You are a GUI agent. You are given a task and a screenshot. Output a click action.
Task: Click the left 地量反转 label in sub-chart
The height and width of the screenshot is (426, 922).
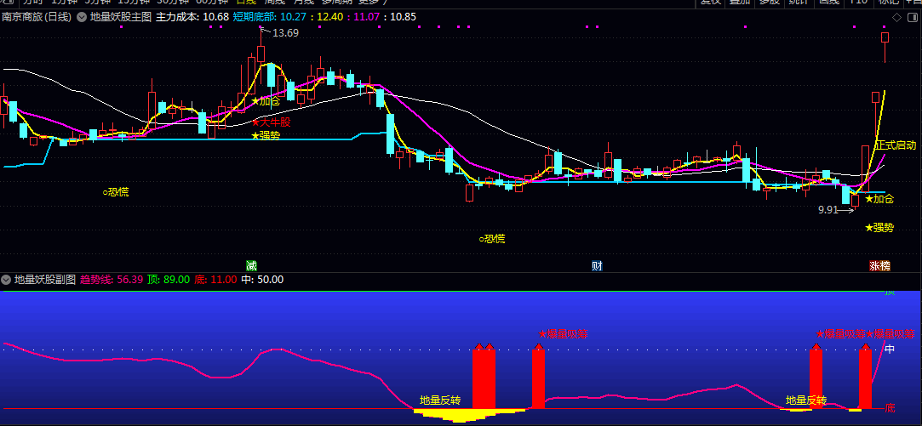coord(440,400)
